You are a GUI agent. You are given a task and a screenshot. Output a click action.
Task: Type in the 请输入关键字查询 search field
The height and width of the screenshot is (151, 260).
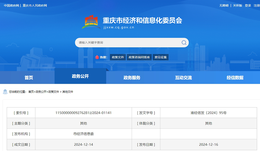pyautogui.click(x=126, y=43)
